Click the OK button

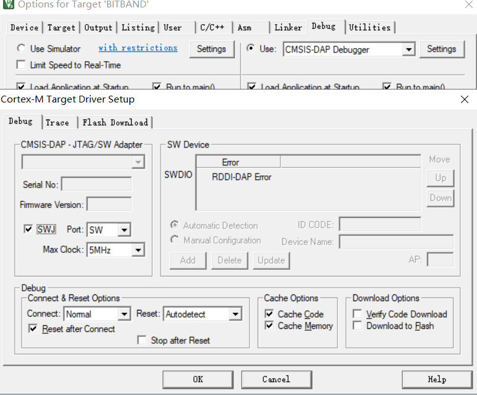point(198,379)
